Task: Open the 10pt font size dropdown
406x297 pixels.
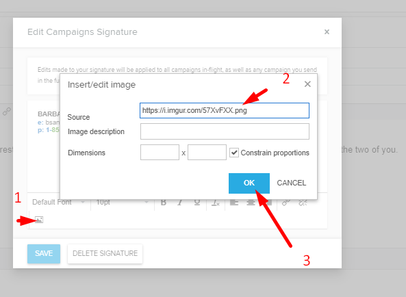Action: tap(123, 202)
